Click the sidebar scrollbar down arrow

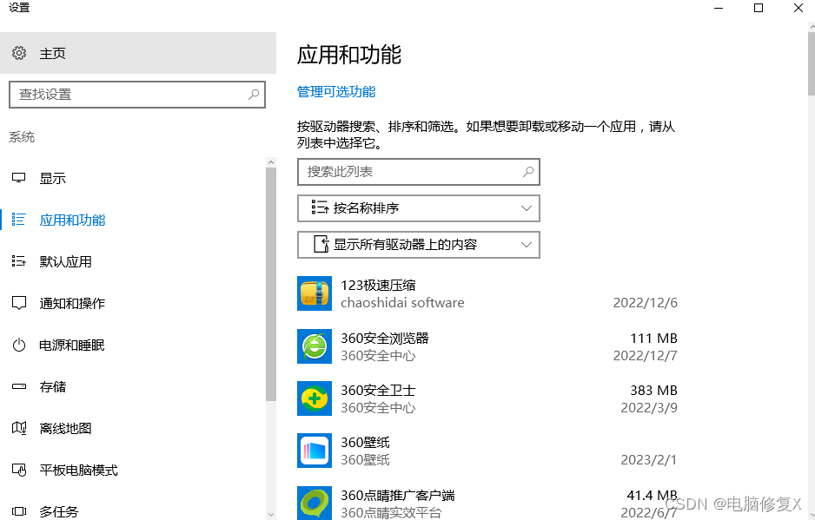click(271, 514)
